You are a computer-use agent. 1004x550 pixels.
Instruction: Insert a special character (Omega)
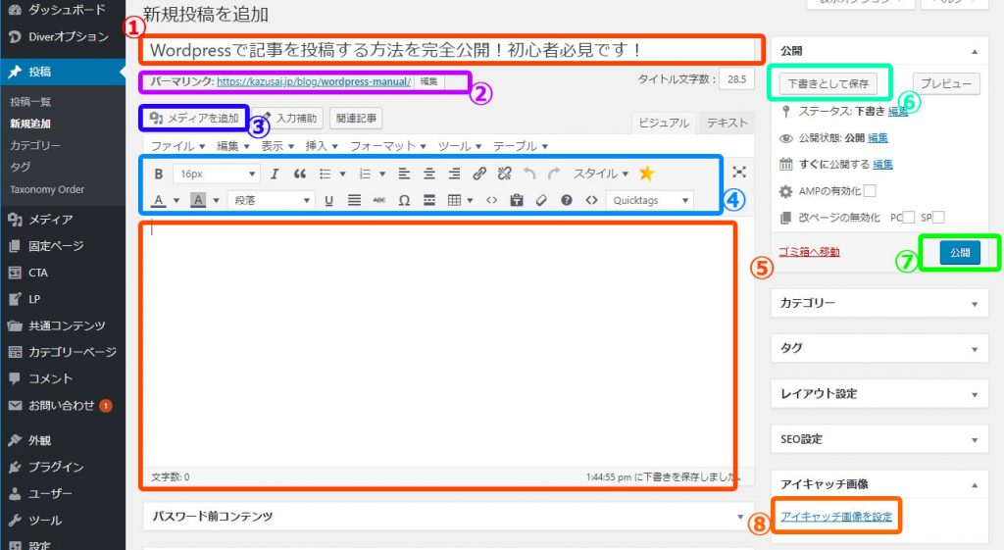404,200
